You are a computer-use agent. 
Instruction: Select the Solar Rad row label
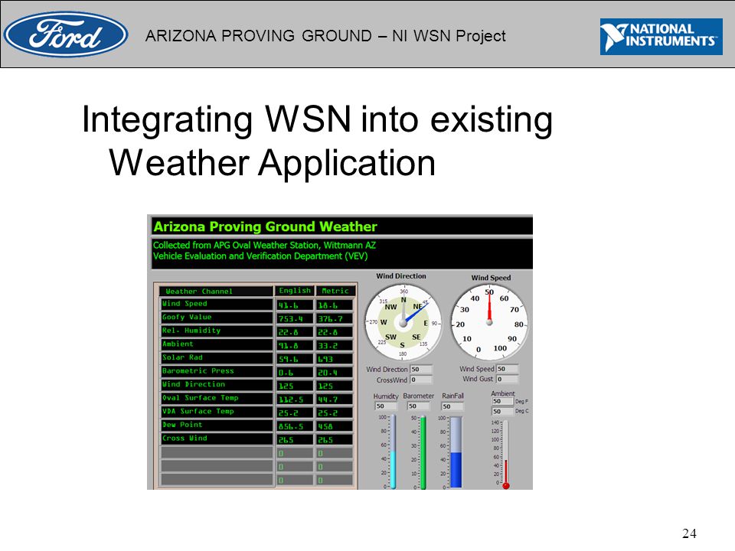point(217,358)
